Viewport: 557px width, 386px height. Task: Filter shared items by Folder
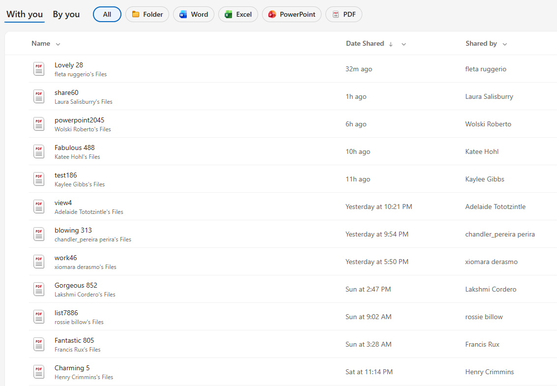tap(147, 14)
